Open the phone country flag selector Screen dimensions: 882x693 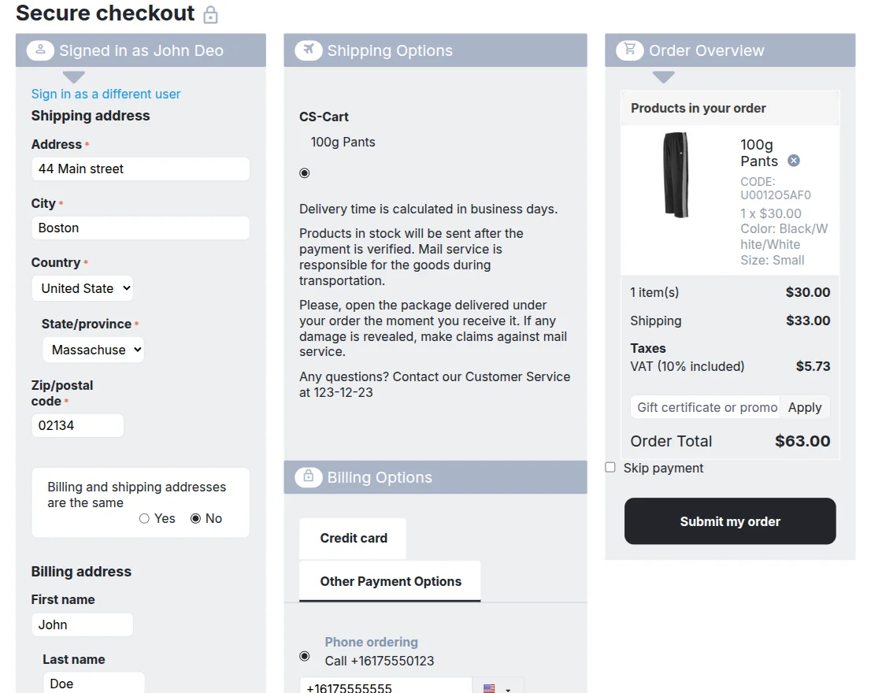pos(497,688)
